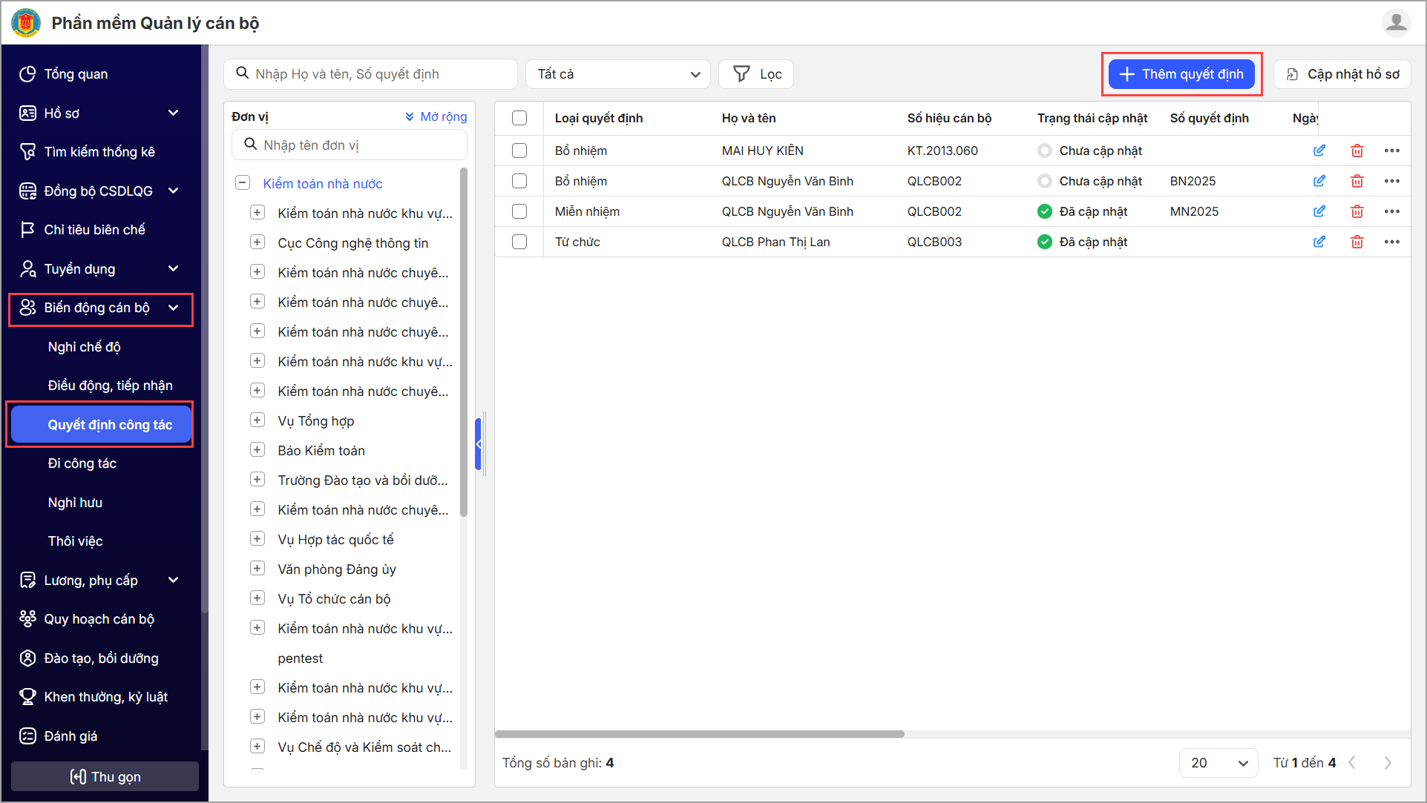Check the checkbox for MAI HUY KIÊN row
This screenshot has width=1427, height=803.
coord(519,151)
